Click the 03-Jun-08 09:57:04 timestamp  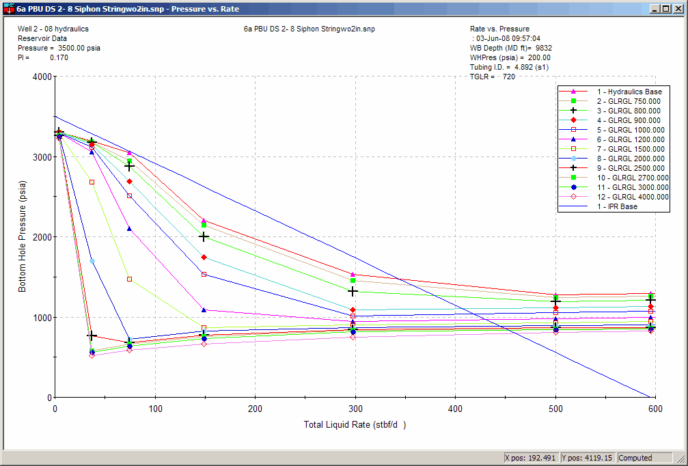coord(508,39)
